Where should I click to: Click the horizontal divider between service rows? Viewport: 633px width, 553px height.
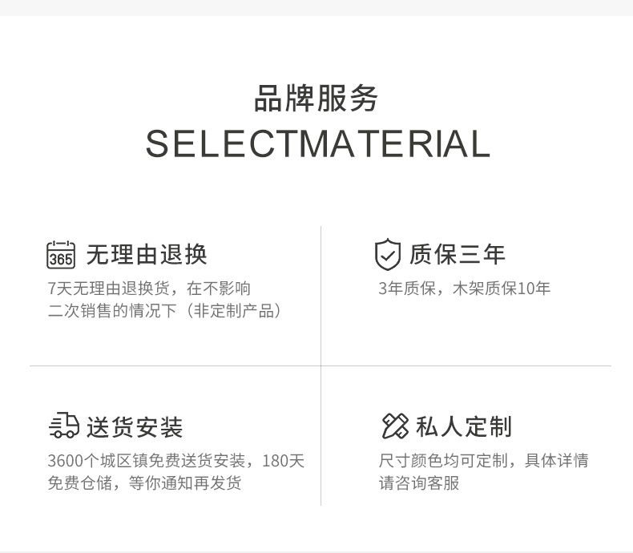pyautogui.click(x=321, y=366)
